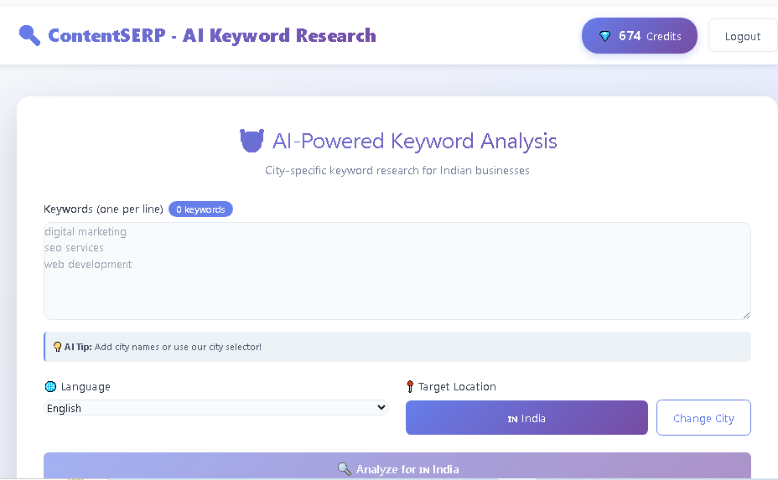Click the diamond icon in credits badge
The width and height of the screenshot is (778, 480).
(x=604, y=36)
